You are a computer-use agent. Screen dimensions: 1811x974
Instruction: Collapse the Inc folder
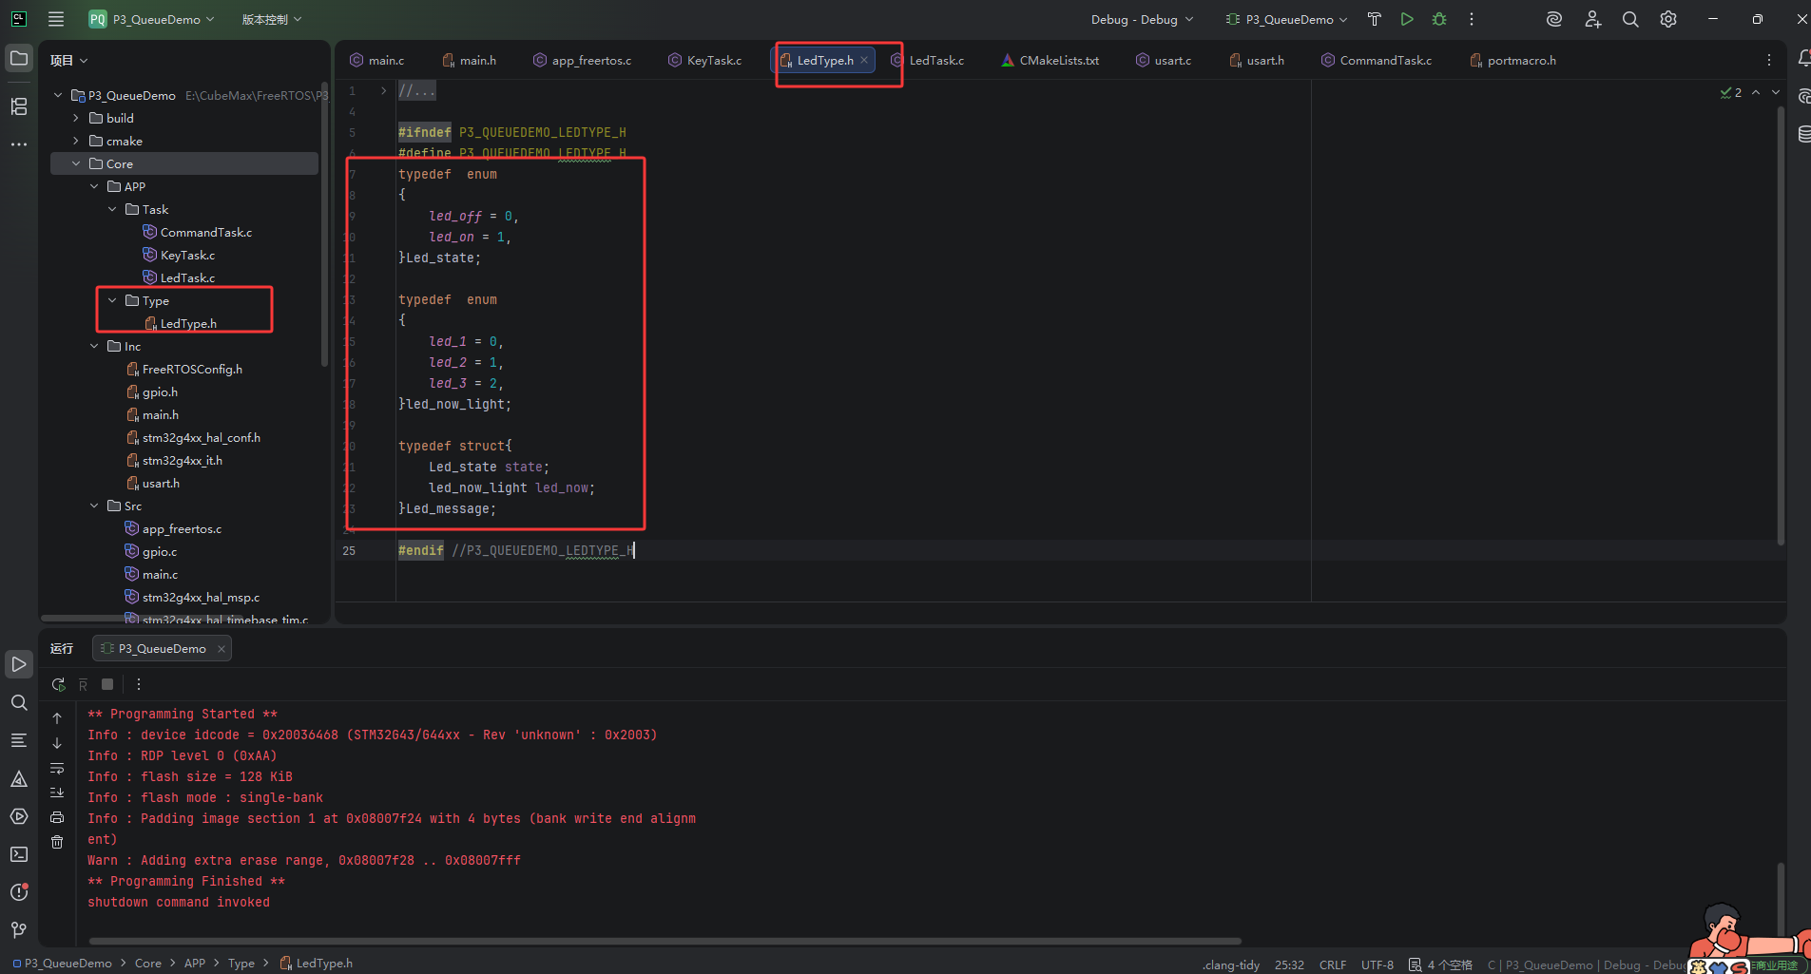(x=94, y=346)
